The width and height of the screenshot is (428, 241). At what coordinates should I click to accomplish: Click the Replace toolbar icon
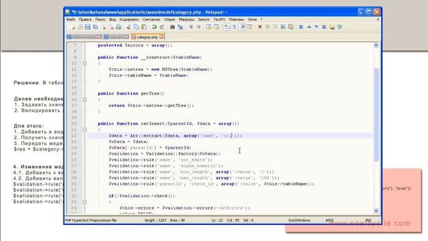pos(180,27)
